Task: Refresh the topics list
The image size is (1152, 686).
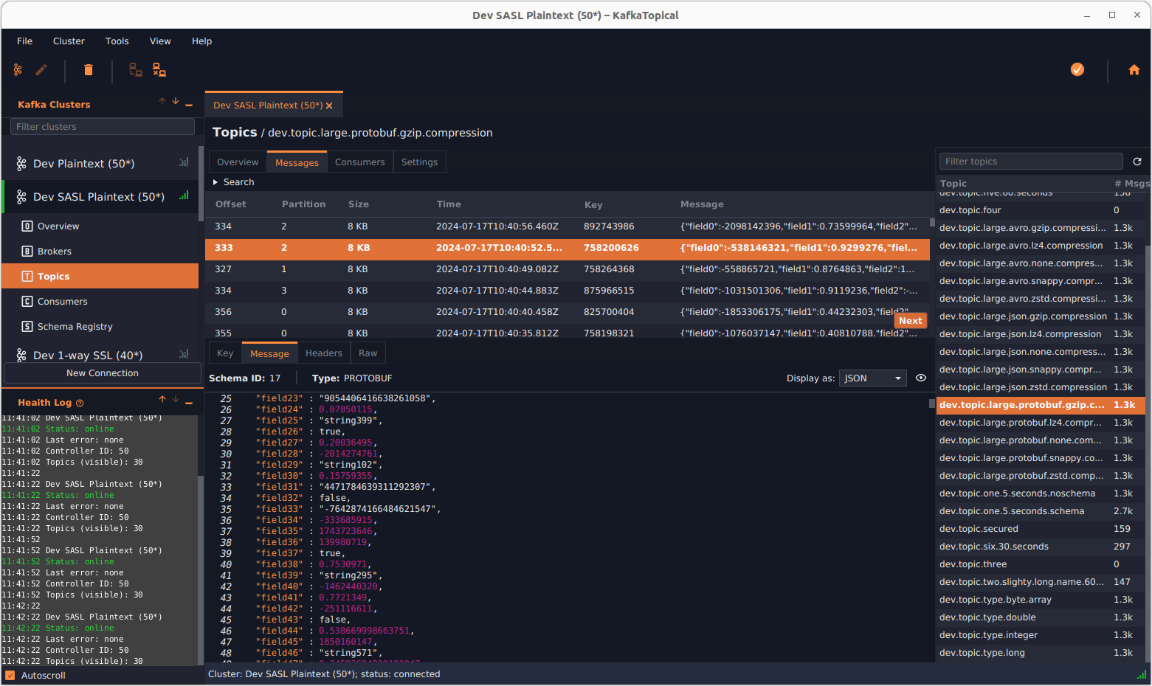Action: click(x=1137, y=162)
